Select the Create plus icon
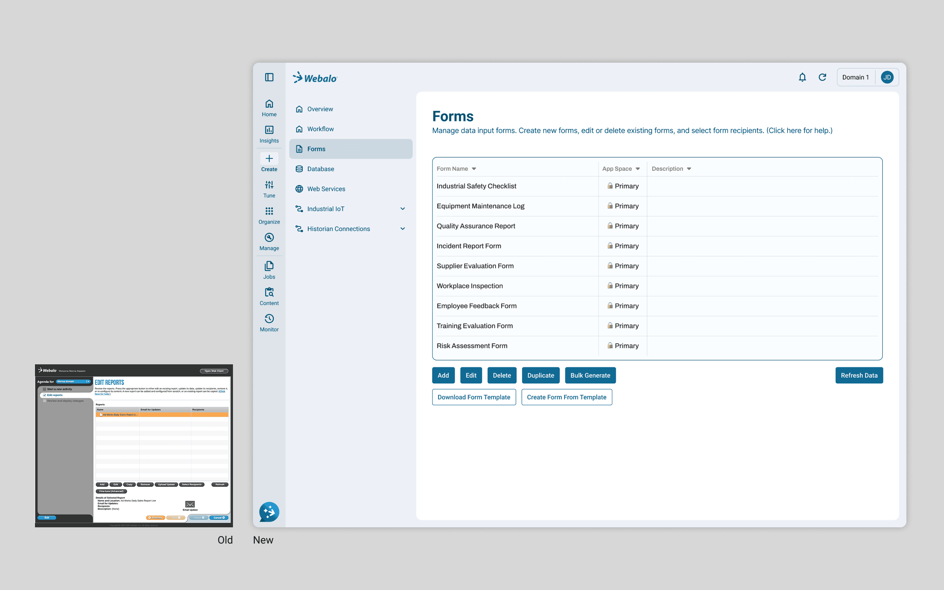Viewport: 944px width, 590px height. [x=269, y=159]
